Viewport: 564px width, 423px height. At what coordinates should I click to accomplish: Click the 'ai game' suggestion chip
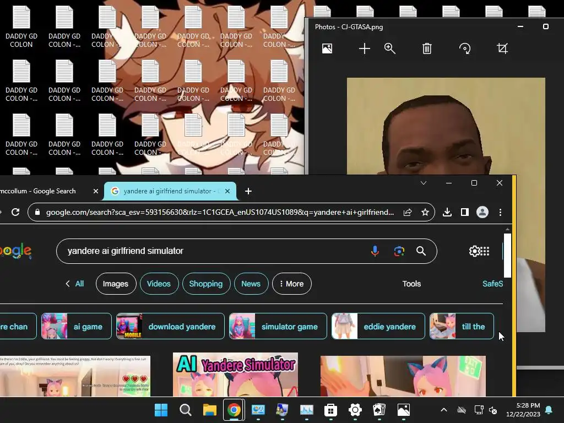77,326
